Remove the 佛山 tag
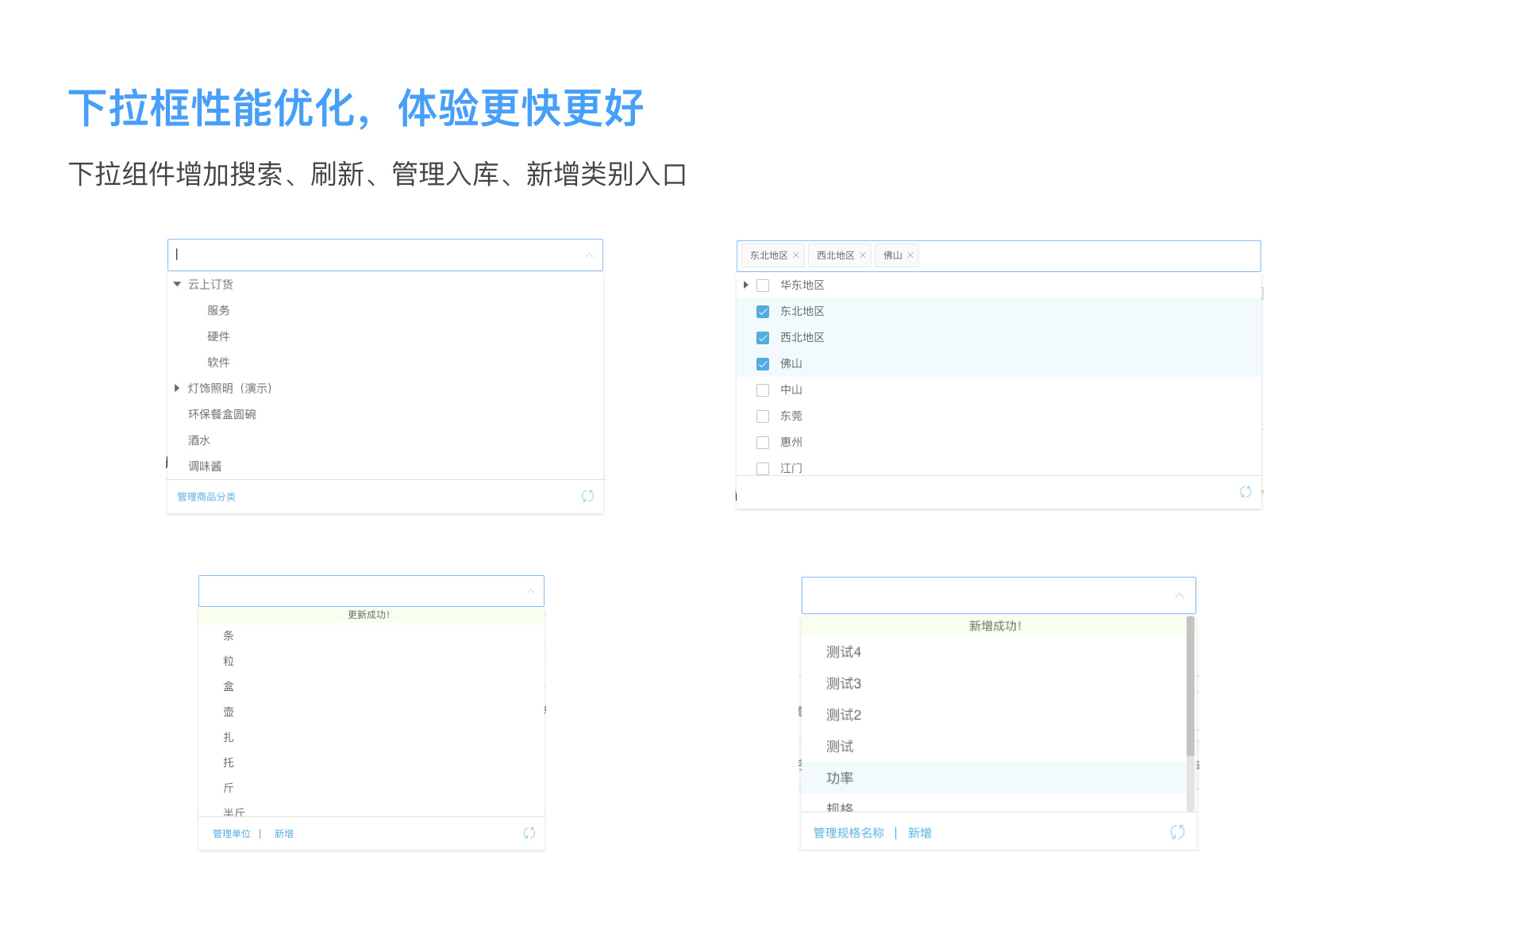The height and width of the screenshot is (952, 1524). coord(910,255)
